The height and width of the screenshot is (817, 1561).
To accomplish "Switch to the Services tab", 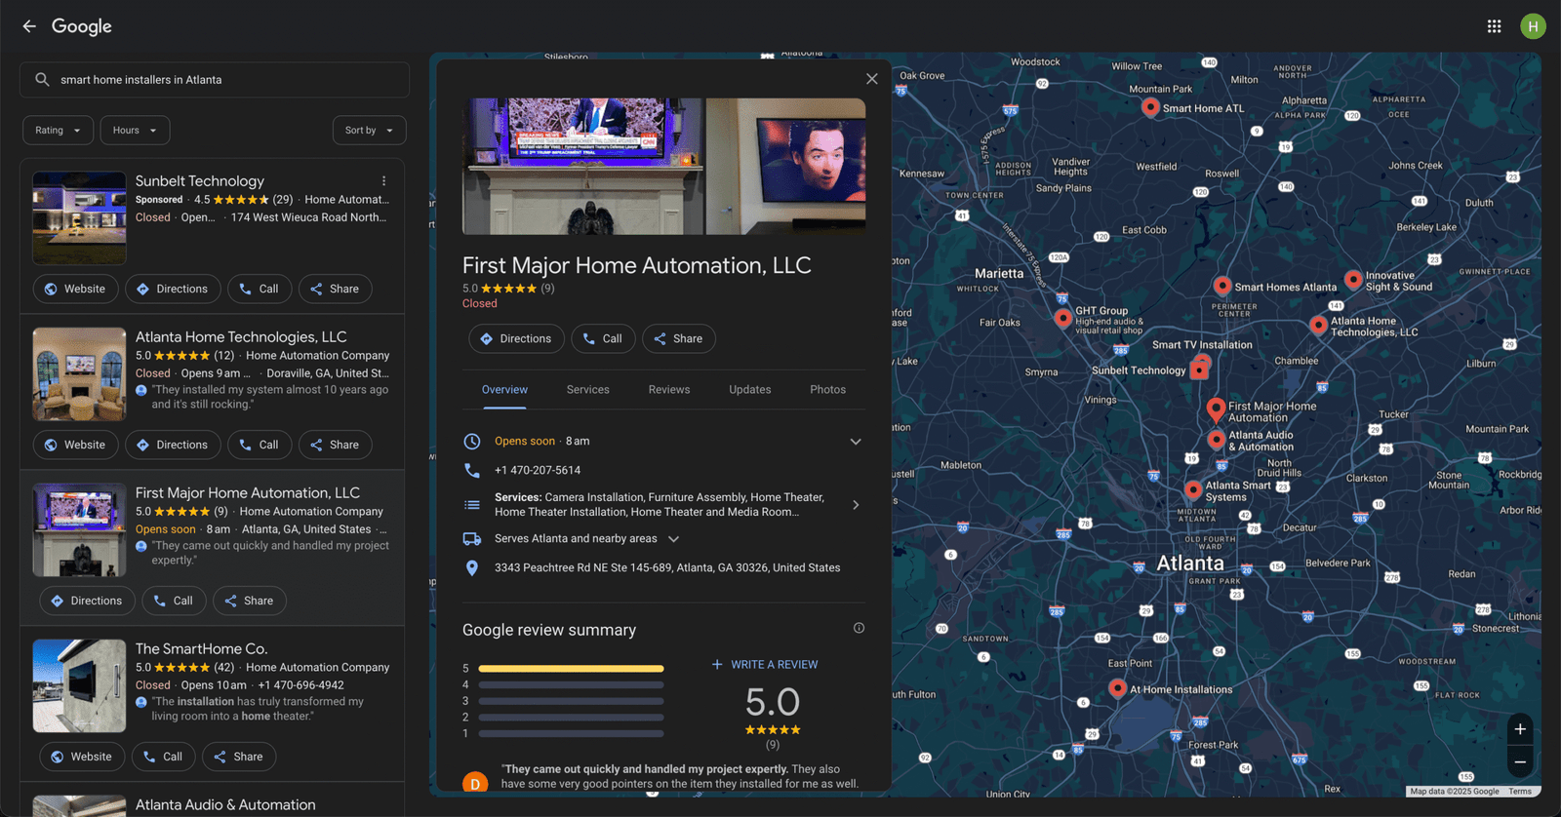I will point(588,390).
